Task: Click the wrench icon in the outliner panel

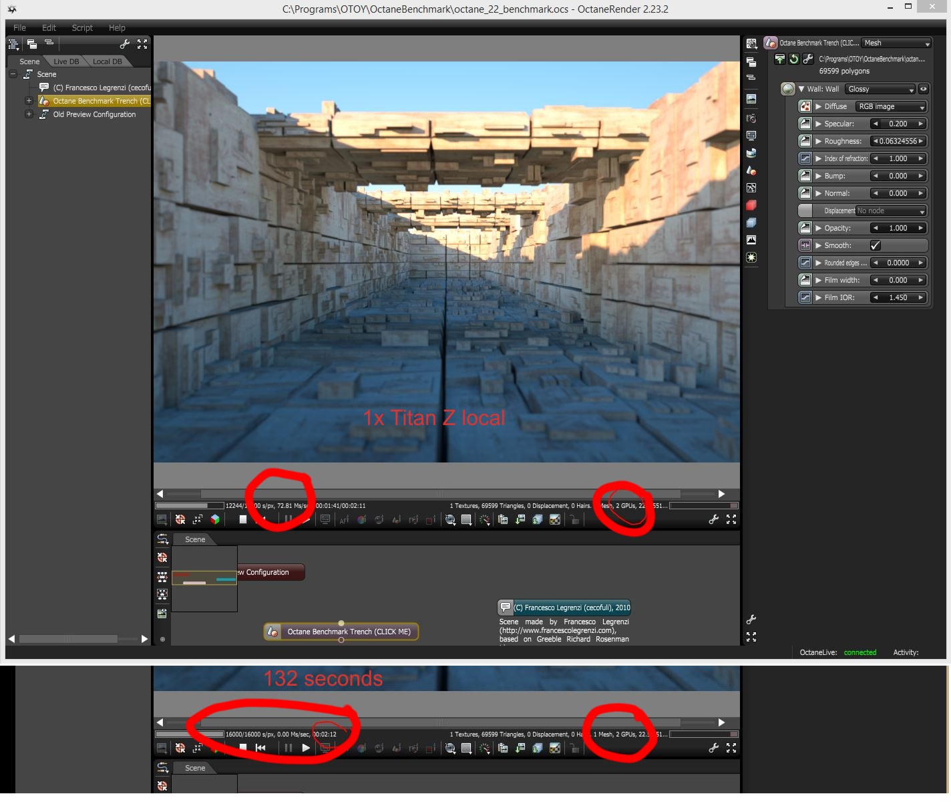Action: point(124,44)
